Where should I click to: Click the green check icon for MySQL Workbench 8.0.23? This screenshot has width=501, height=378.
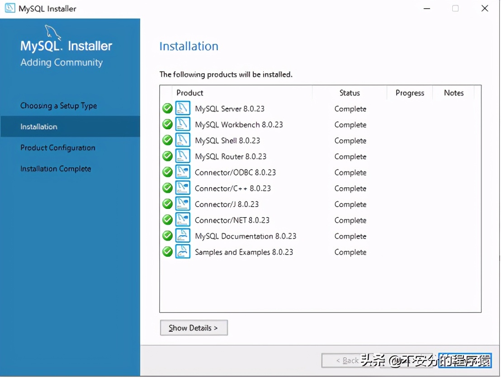[x=167, y=124]
